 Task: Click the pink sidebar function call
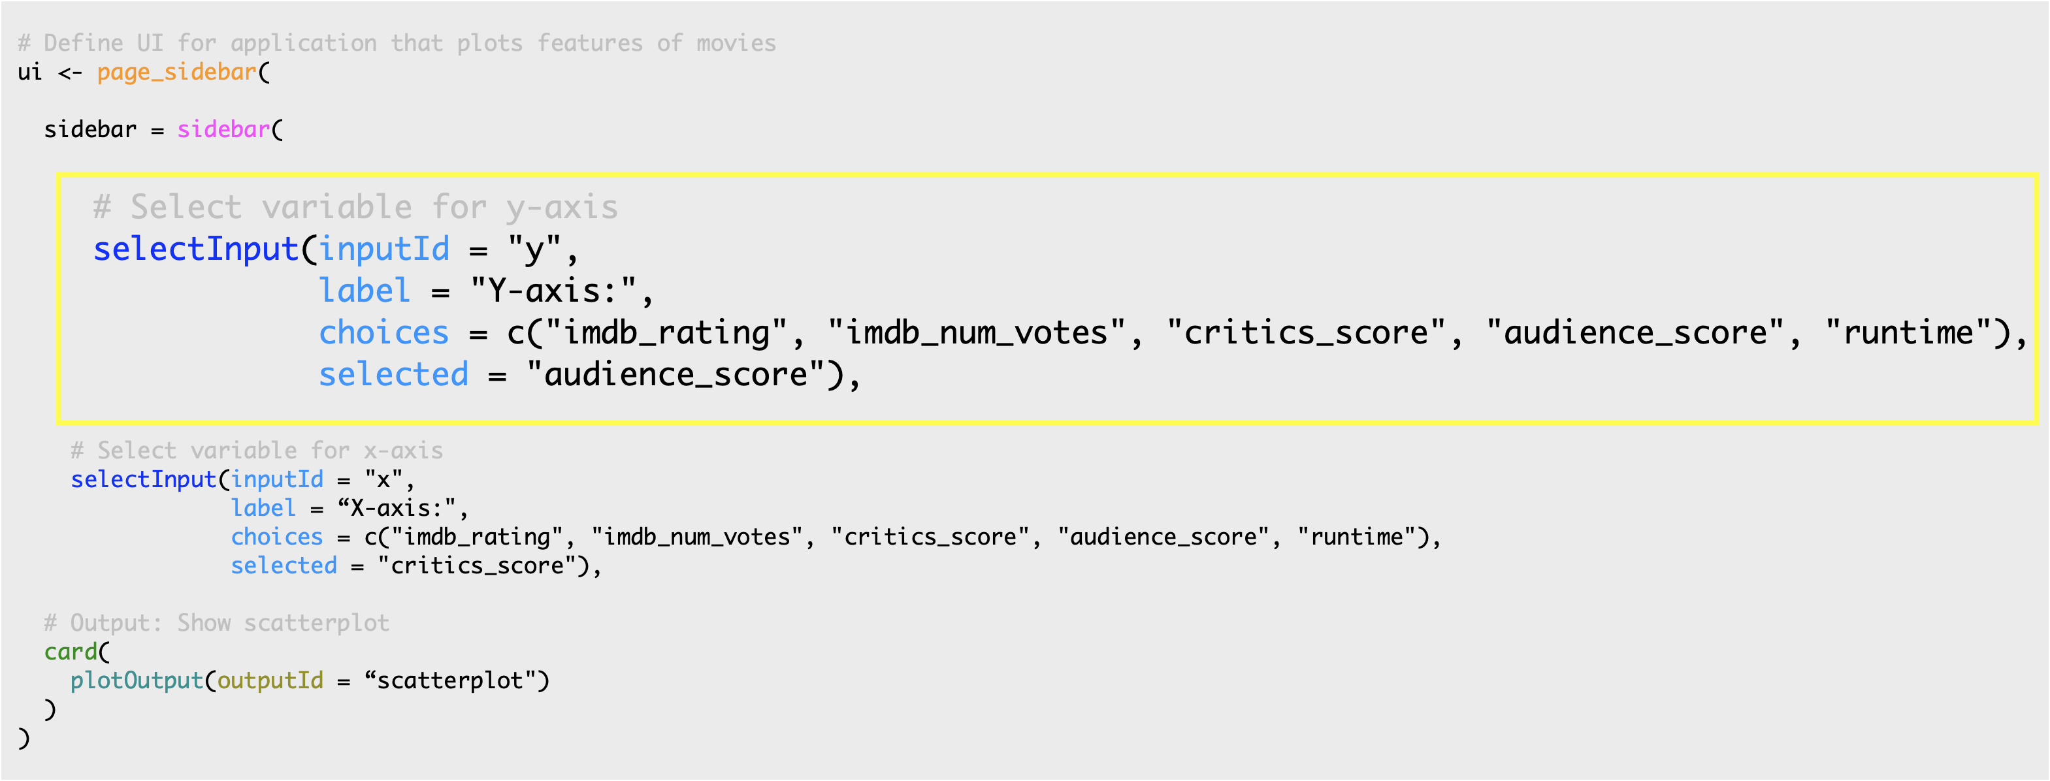pos(223,130)
